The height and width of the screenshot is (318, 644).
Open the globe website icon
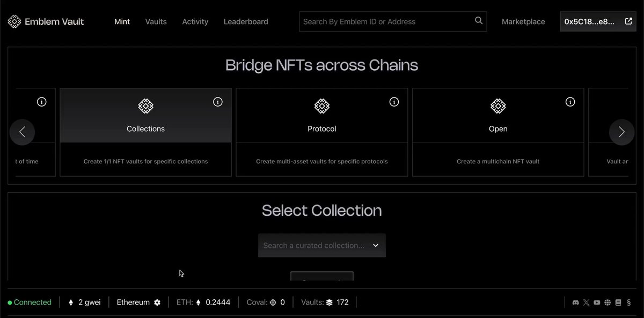(x=608, y=302)
